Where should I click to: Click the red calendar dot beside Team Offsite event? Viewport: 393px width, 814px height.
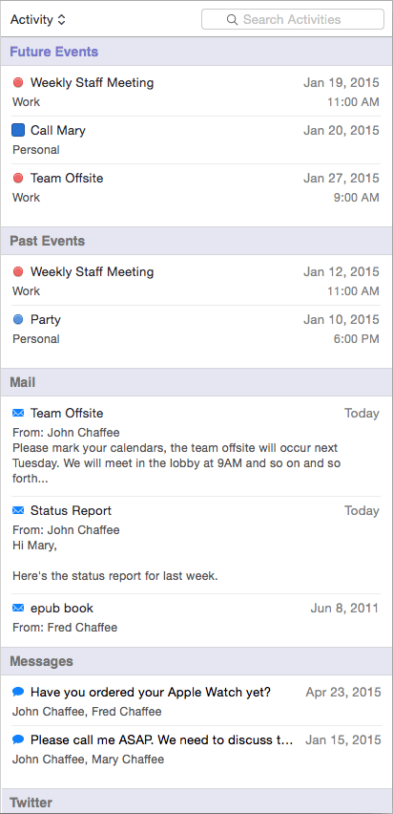click(18, 178)
